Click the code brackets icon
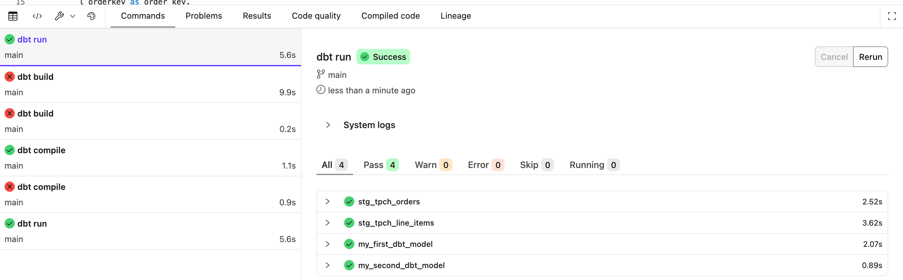The height and width of the screenshot is (280, 903). click(37, 16)
